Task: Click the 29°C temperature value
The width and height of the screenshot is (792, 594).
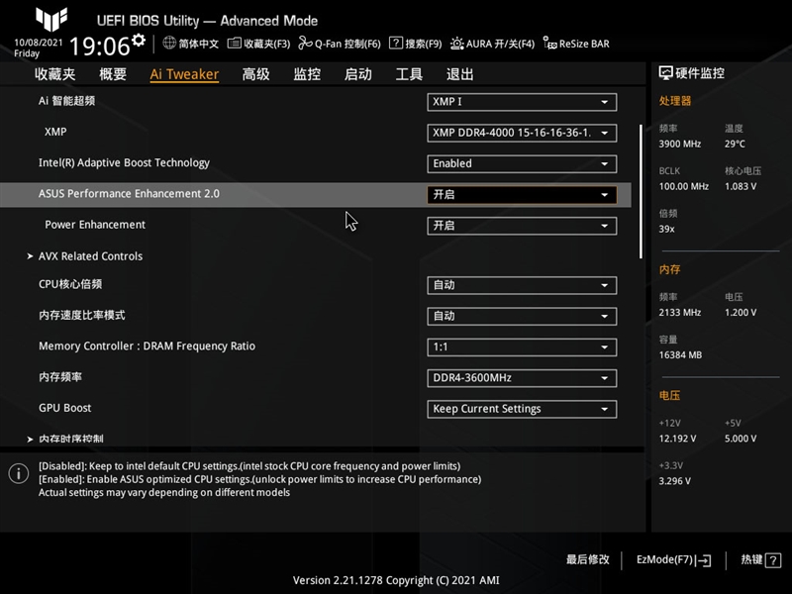Action: [x=735, y=144]
